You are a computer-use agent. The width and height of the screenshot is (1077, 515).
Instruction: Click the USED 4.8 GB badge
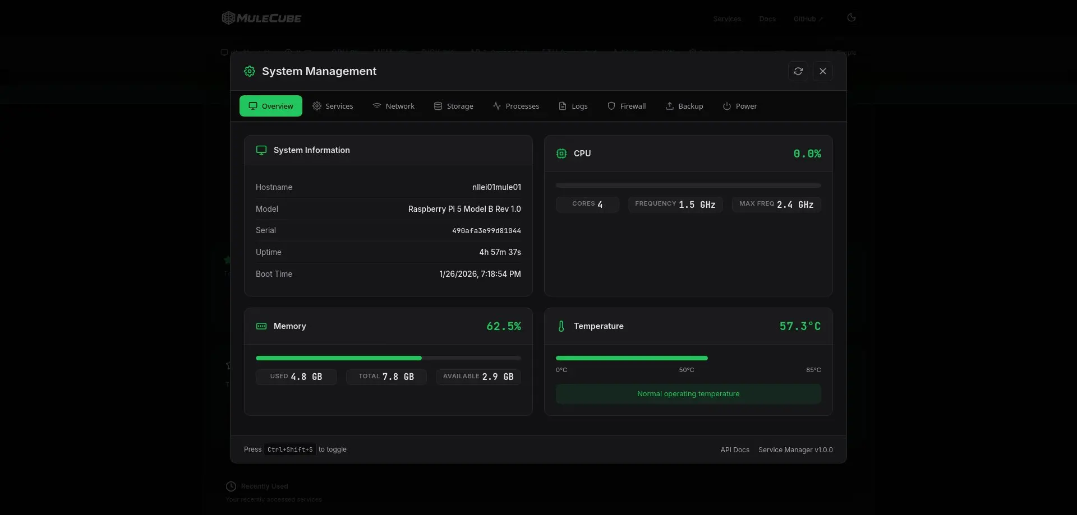pyautogui.click(x=296, y=377)
